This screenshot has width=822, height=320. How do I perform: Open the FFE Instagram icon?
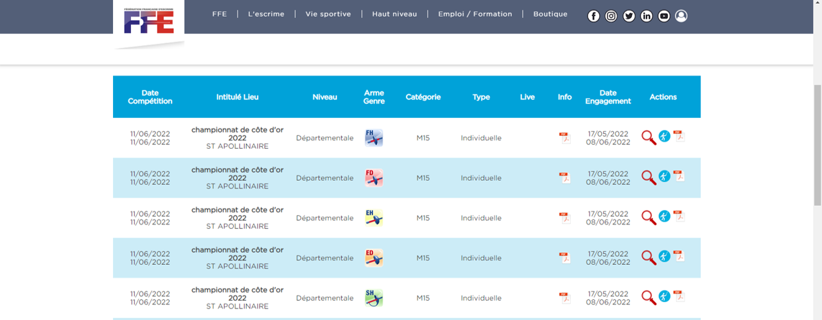[611, 16]
